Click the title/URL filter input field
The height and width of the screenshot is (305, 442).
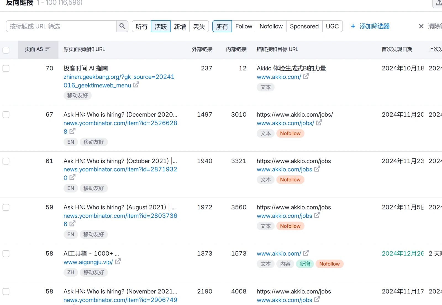coord(61,27)
